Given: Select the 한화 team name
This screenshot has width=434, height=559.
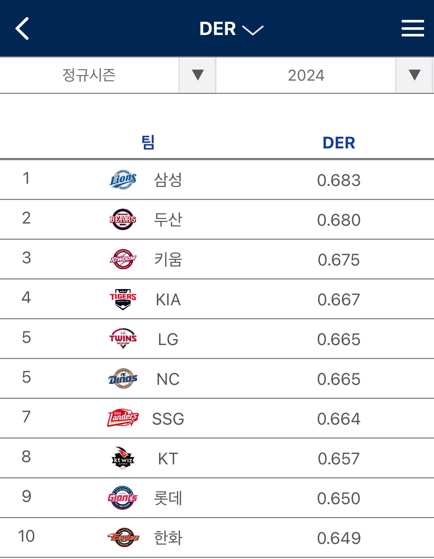Looking at the screenshot, I should (x=168, y=538).
